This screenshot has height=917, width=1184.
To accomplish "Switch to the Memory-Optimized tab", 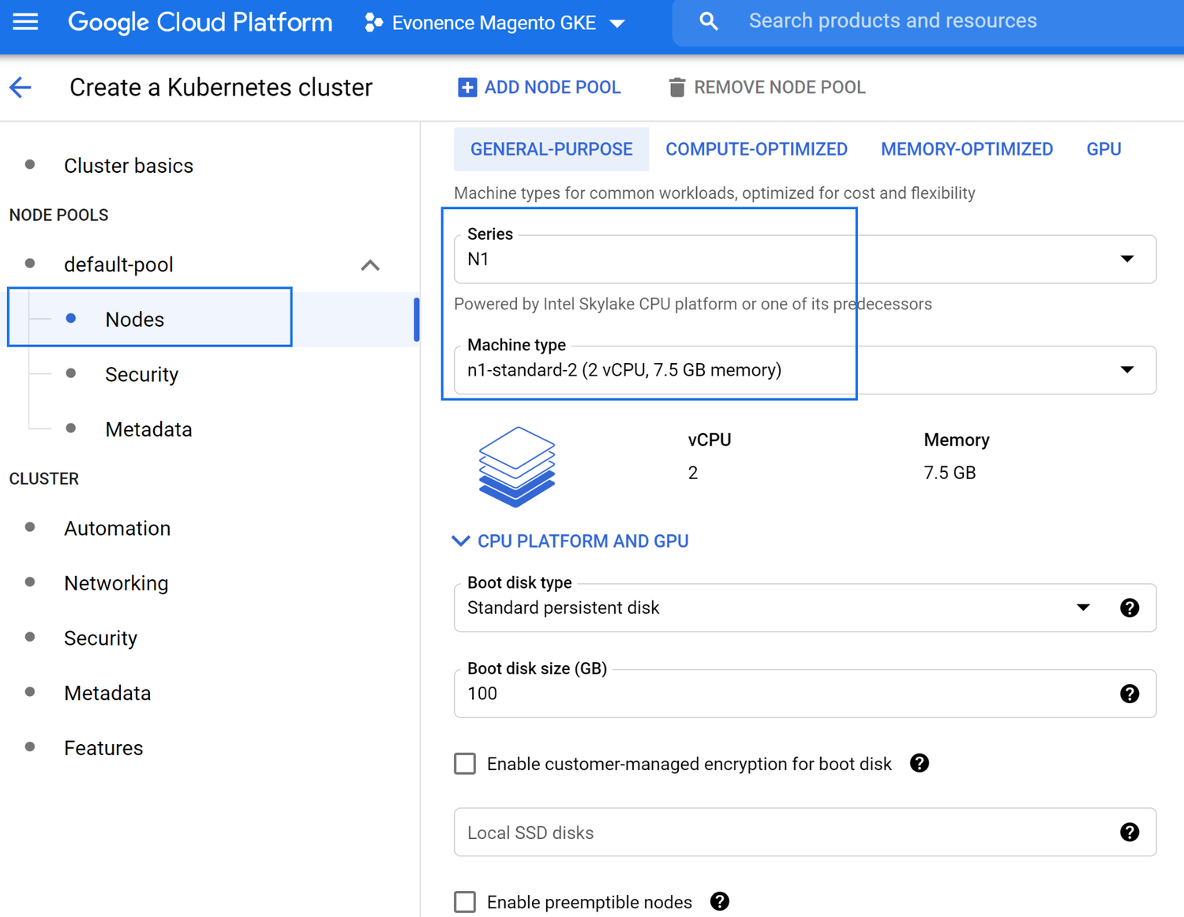I will coord(967,149).
